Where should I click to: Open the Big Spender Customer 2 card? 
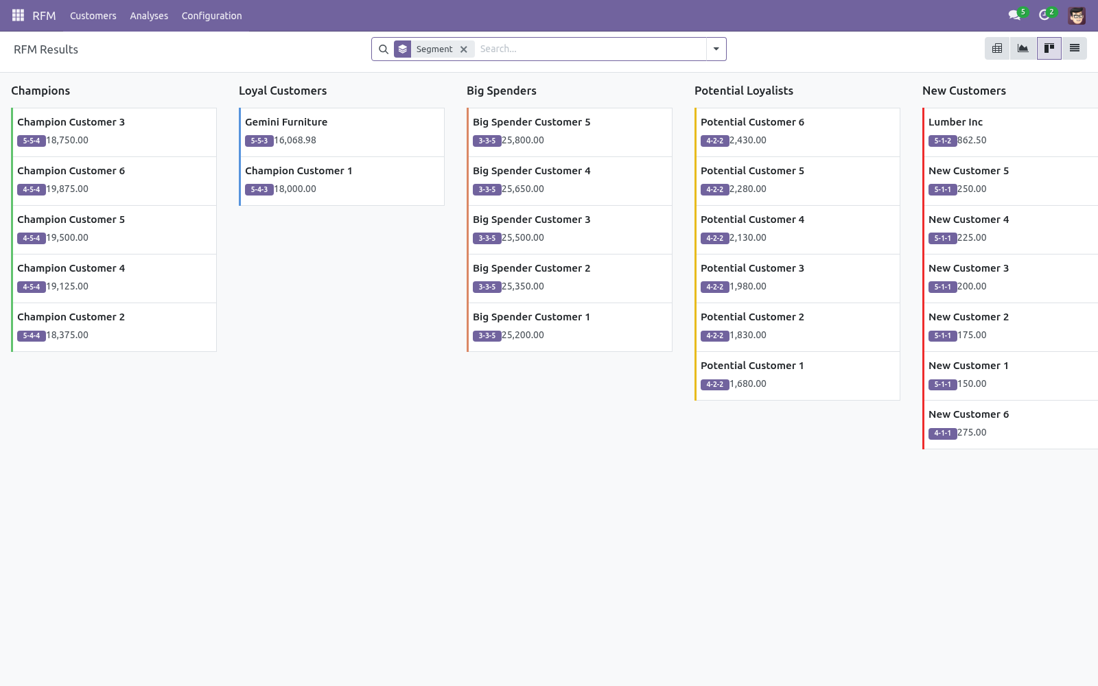pos(570,279)
